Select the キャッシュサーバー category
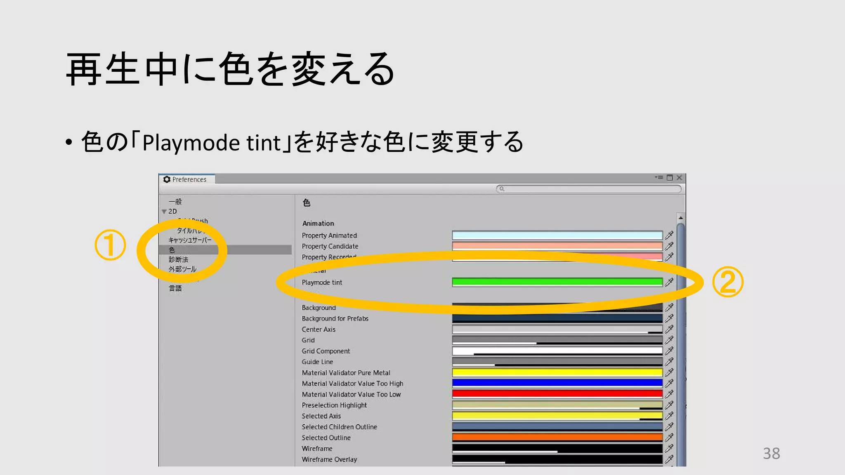This screenshot has height=475, width=845. (190, 240)
